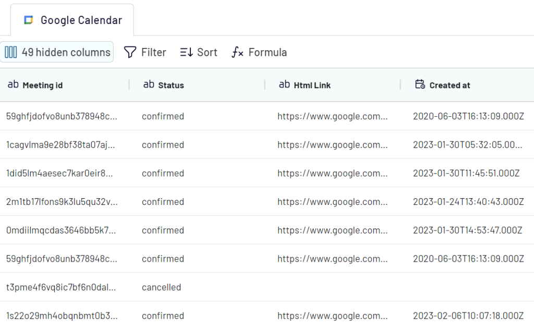Image resolution: width=534 pixels, height=328 pixels.
Task: Select the Status column header
Action: click(169, 85)
